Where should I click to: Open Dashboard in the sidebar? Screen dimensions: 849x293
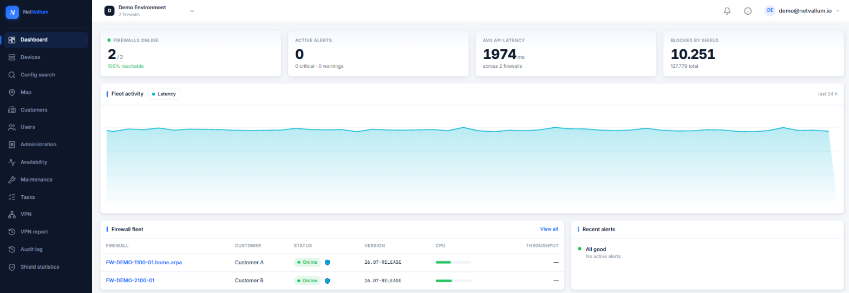pyautogui.click(x=46, y=40)
